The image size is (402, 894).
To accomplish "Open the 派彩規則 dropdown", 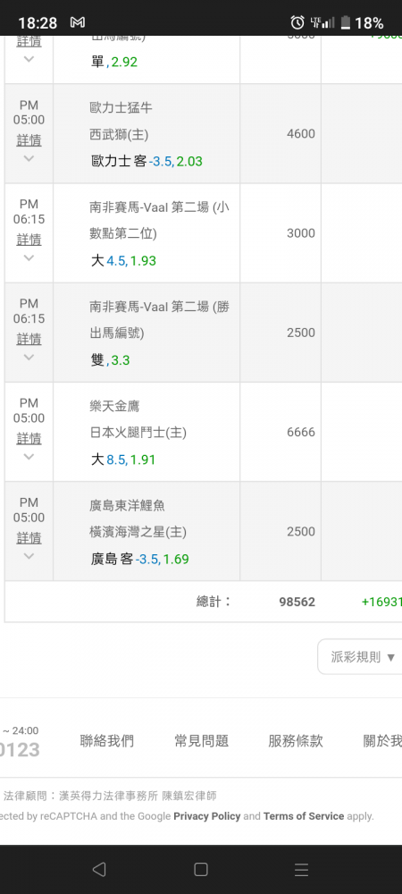I will point(360,657).
